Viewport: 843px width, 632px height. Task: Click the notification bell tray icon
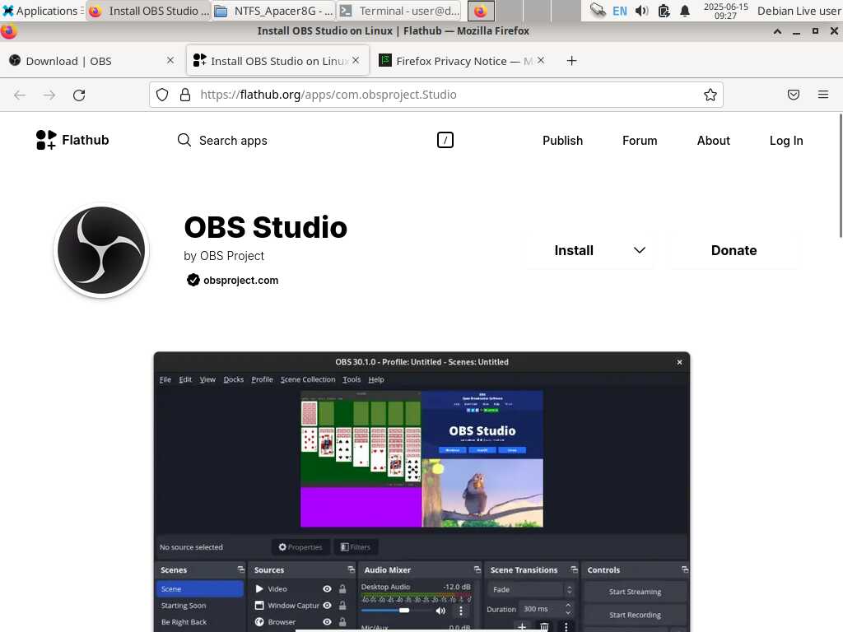pos(685,11)
